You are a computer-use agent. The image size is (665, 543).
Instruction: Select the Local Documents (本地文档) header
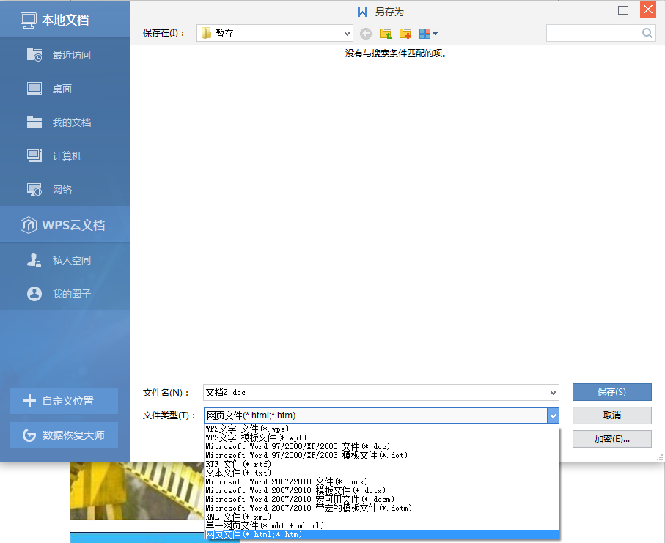[65, 20]
